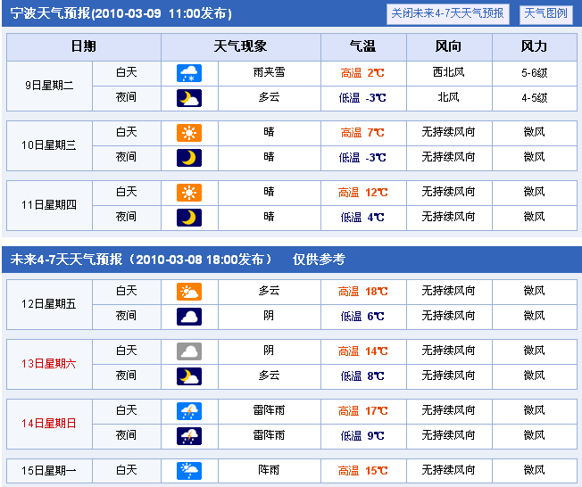Click 低温 9℃ temperature value
Viewport: 582px width, 487px height.
(x=362, y=436)
